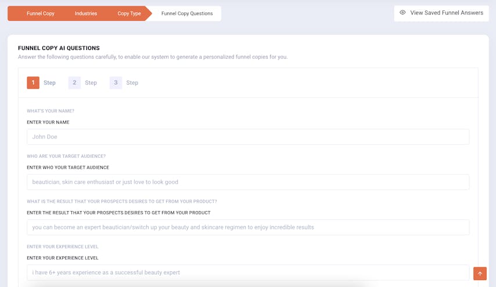Click the Step label next to badge 2
This screenshot has height=287, width=496.
click(x=91, y=83)
